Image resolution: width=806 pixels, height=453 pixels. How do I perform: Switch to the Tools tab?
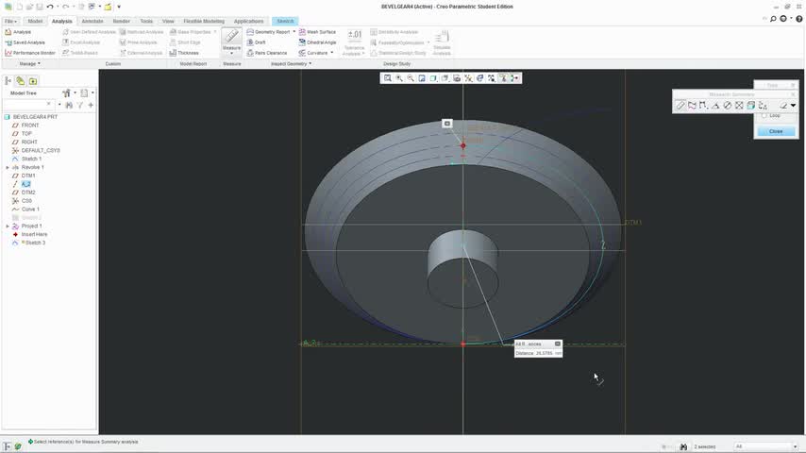[x=146, y=21]
